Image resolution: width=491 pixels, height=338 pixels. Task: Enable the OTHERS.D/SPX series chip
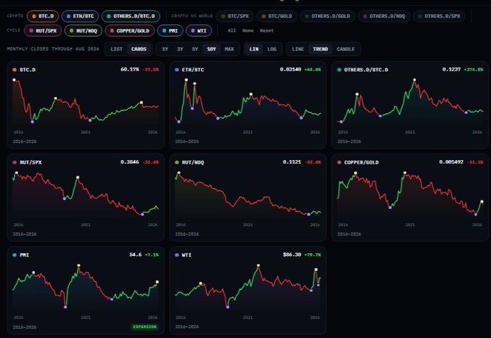[439, 17]
